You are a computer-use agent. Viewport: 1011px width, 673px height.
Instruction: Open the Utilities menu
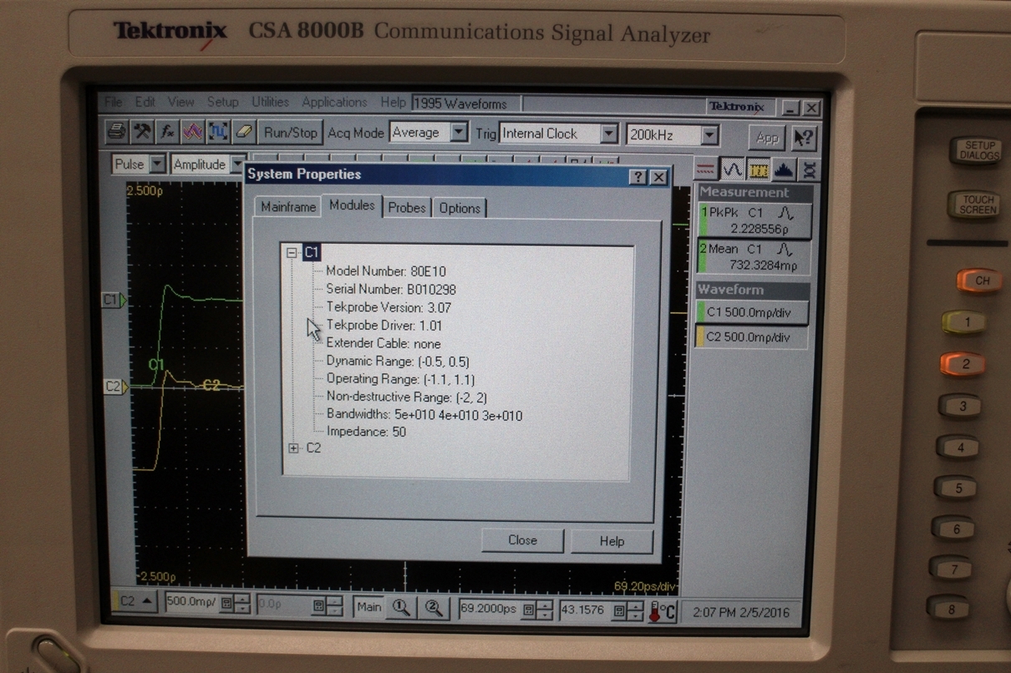[x=270, y=102]
